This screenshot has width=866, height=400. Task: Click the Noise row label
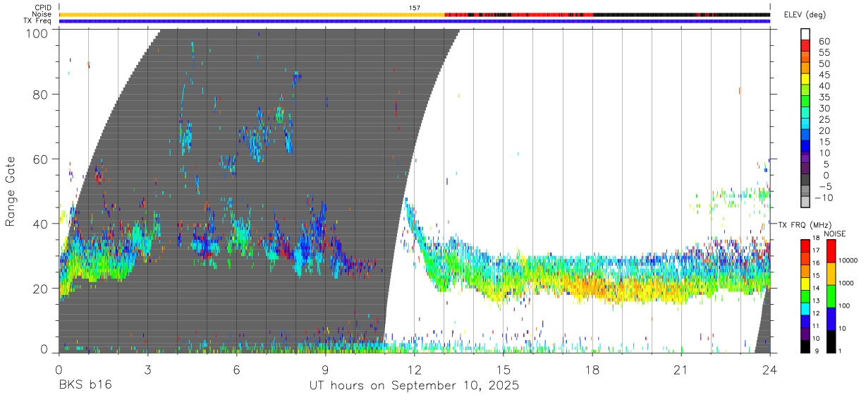(x=42, y=14)
